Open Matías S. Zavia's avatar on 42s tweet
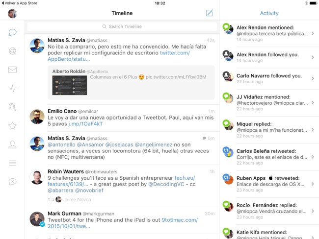The width and height of the screenshot is (319, 239). coord(37,46)
